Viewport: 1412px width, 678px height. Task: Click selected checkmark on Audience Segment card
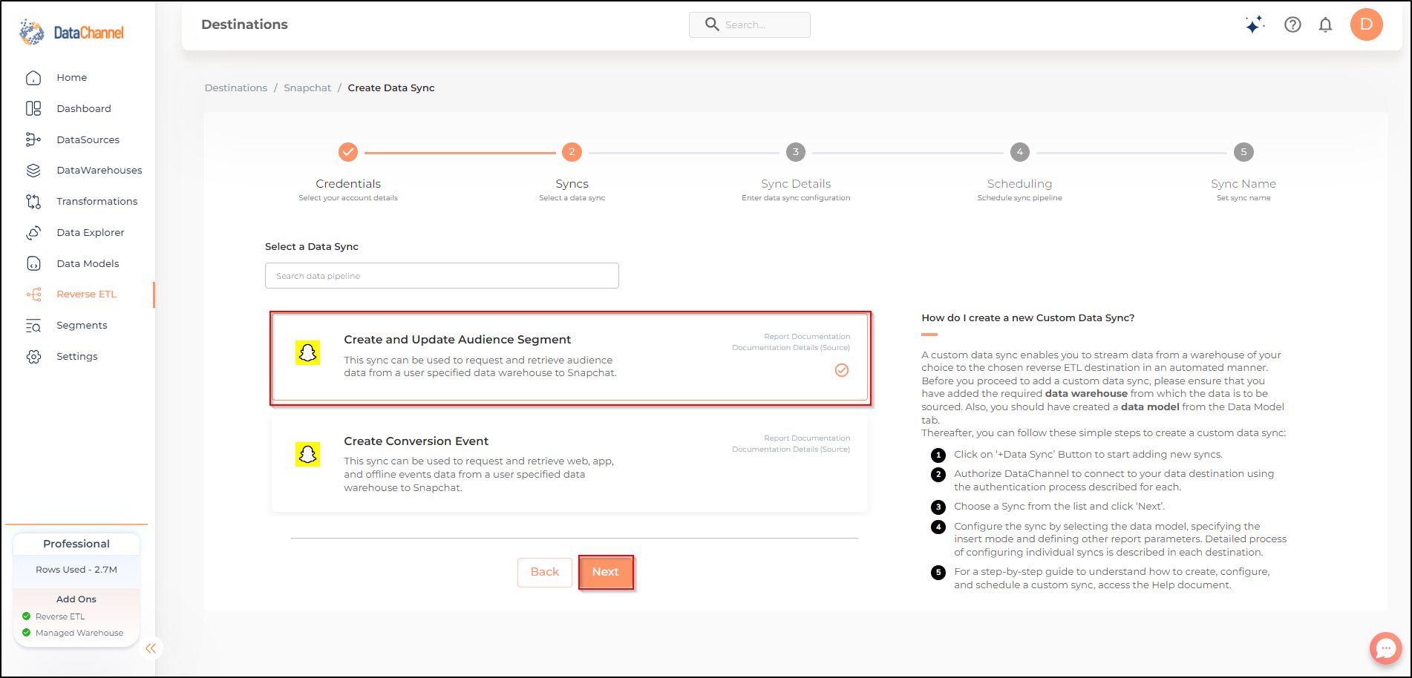842,370
